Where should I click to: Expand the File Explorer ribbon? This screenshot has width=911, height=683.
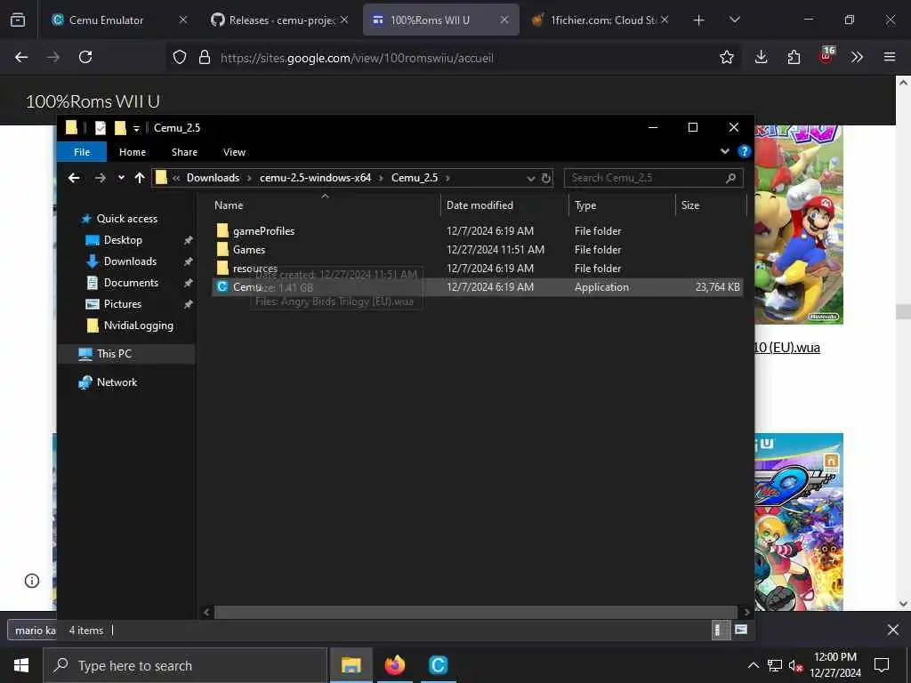tap(724, 151)
